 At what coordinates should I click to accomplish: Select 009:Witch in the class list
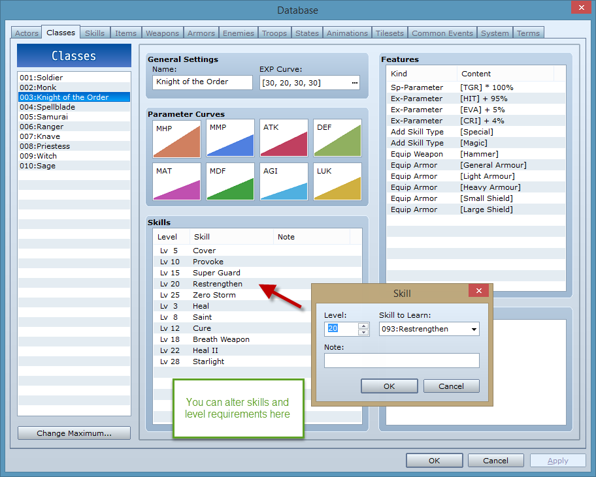74,156
